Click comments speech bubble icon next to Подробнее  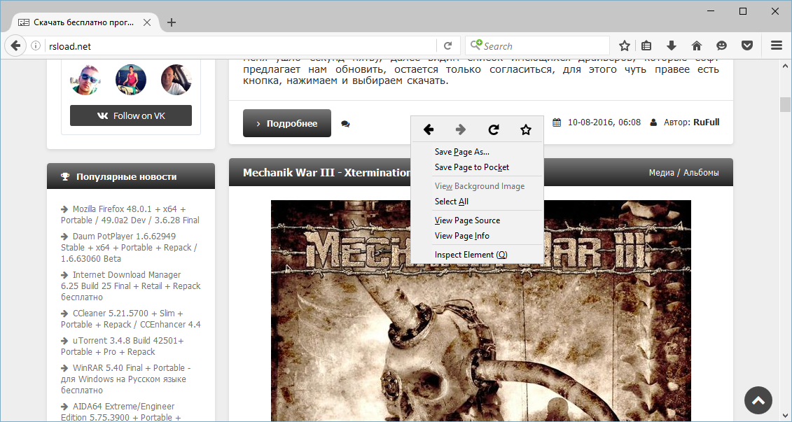[345, 124]
